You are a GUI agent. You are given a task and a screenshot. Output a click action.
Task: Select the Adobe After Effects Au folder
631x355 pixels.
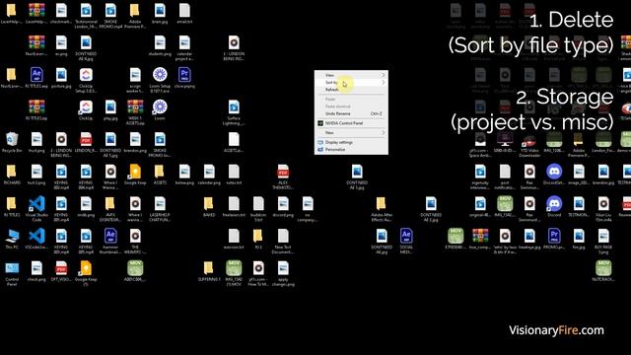pyautogui.click(x=382, y=209)
